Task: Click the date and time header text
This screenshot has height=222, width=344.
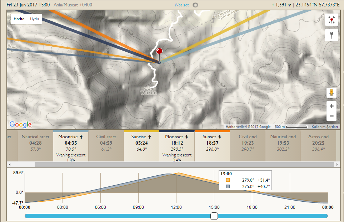Action: click(x=28, y=5)
